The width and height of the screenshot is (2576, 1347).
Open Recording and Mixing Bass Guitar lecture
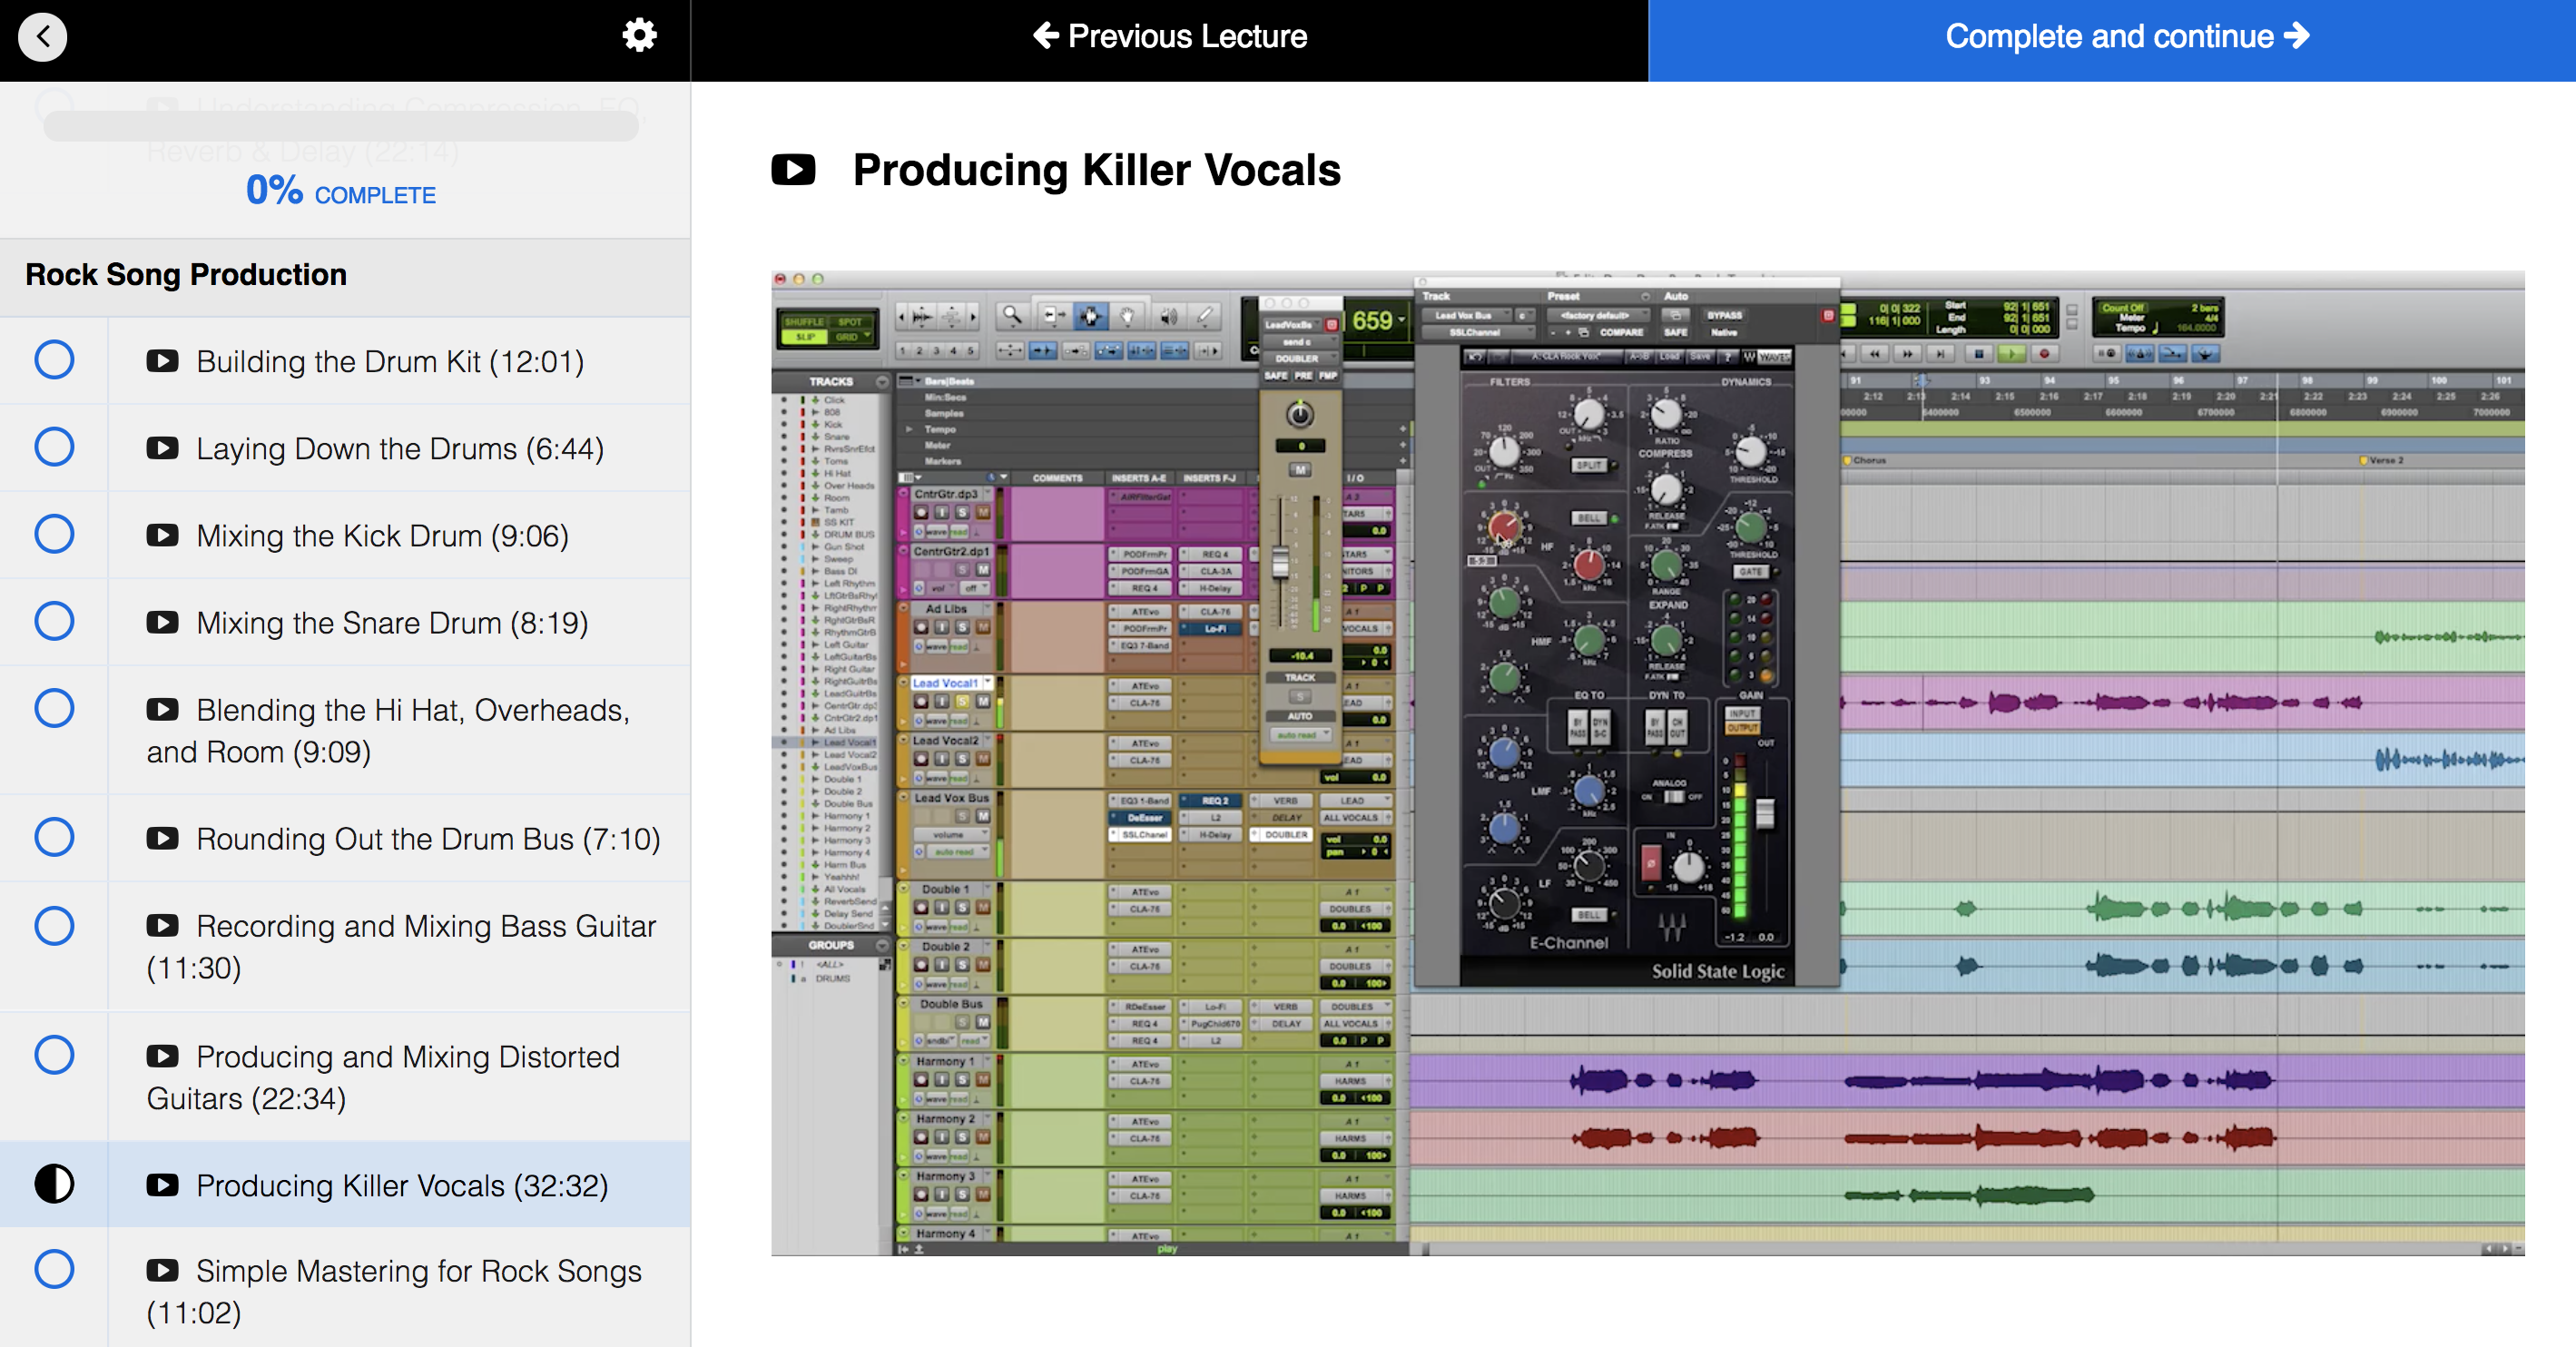point(401,946)
